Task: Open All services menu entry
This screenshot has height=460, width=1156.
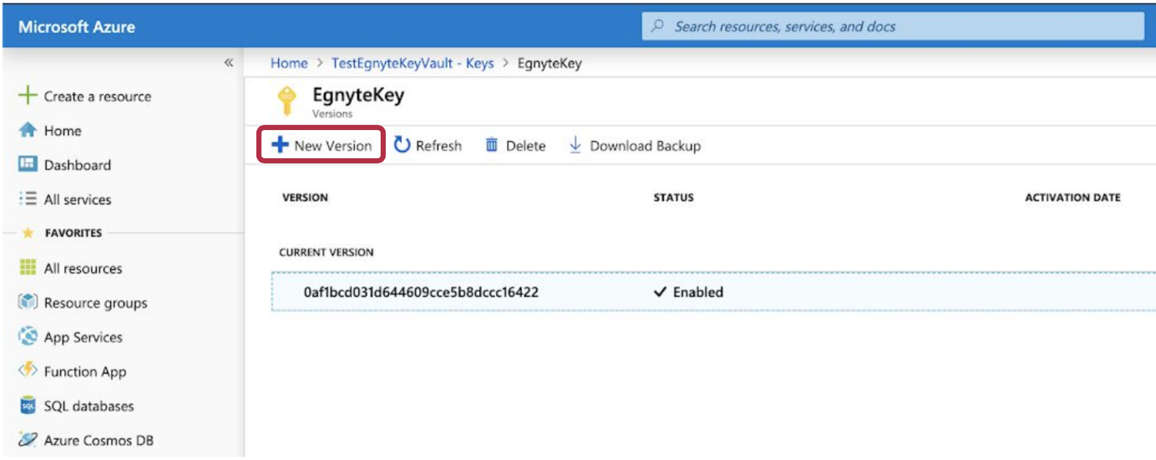Action: [x=78, y=200]
